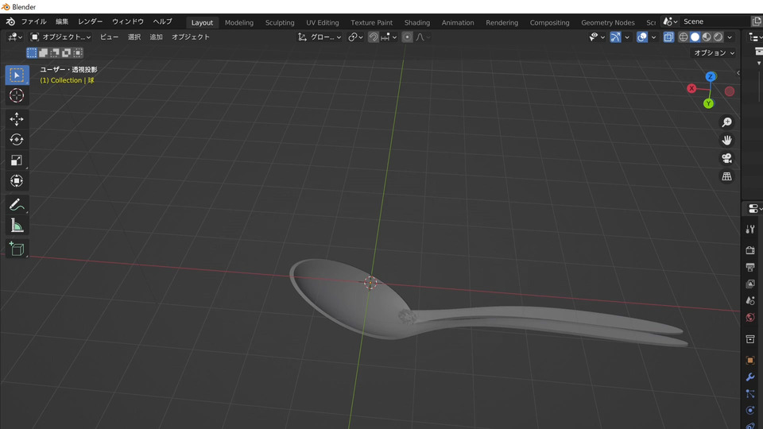Open the ヘルプ menu
The height and width of the screenshot is (429, 763).
162,21
